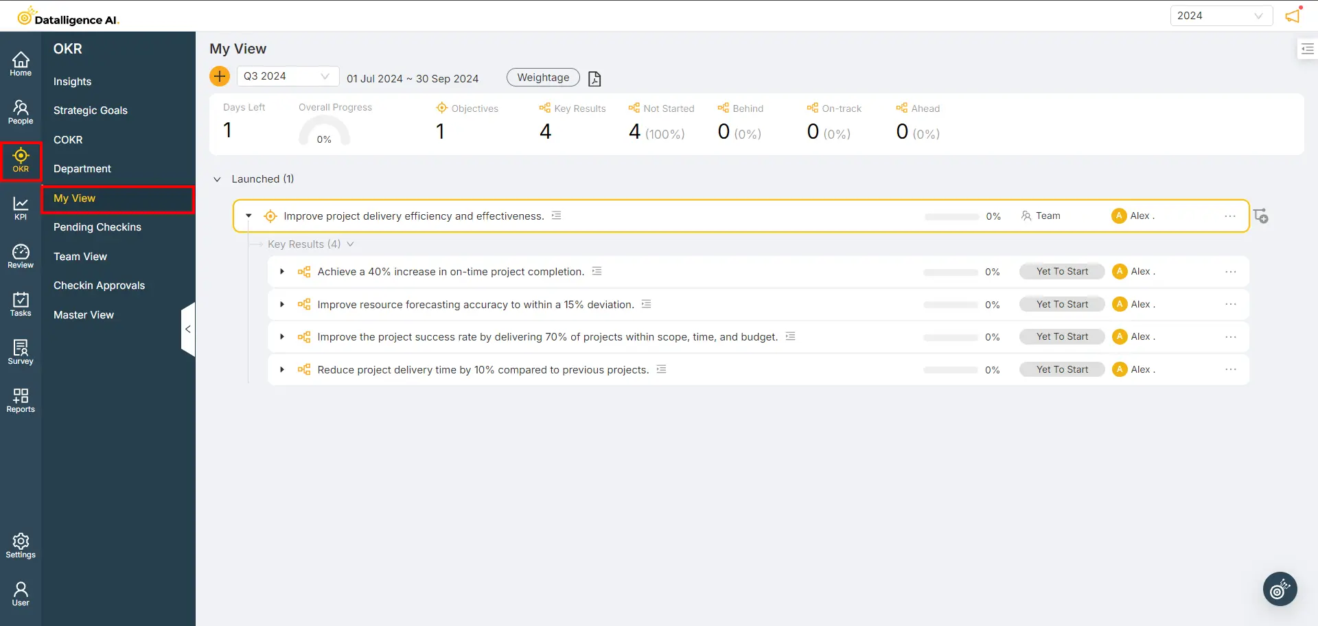Open the KPI section
This screenshot has width=1318, height=626.
pyautogui.click(x=20, y=207)
